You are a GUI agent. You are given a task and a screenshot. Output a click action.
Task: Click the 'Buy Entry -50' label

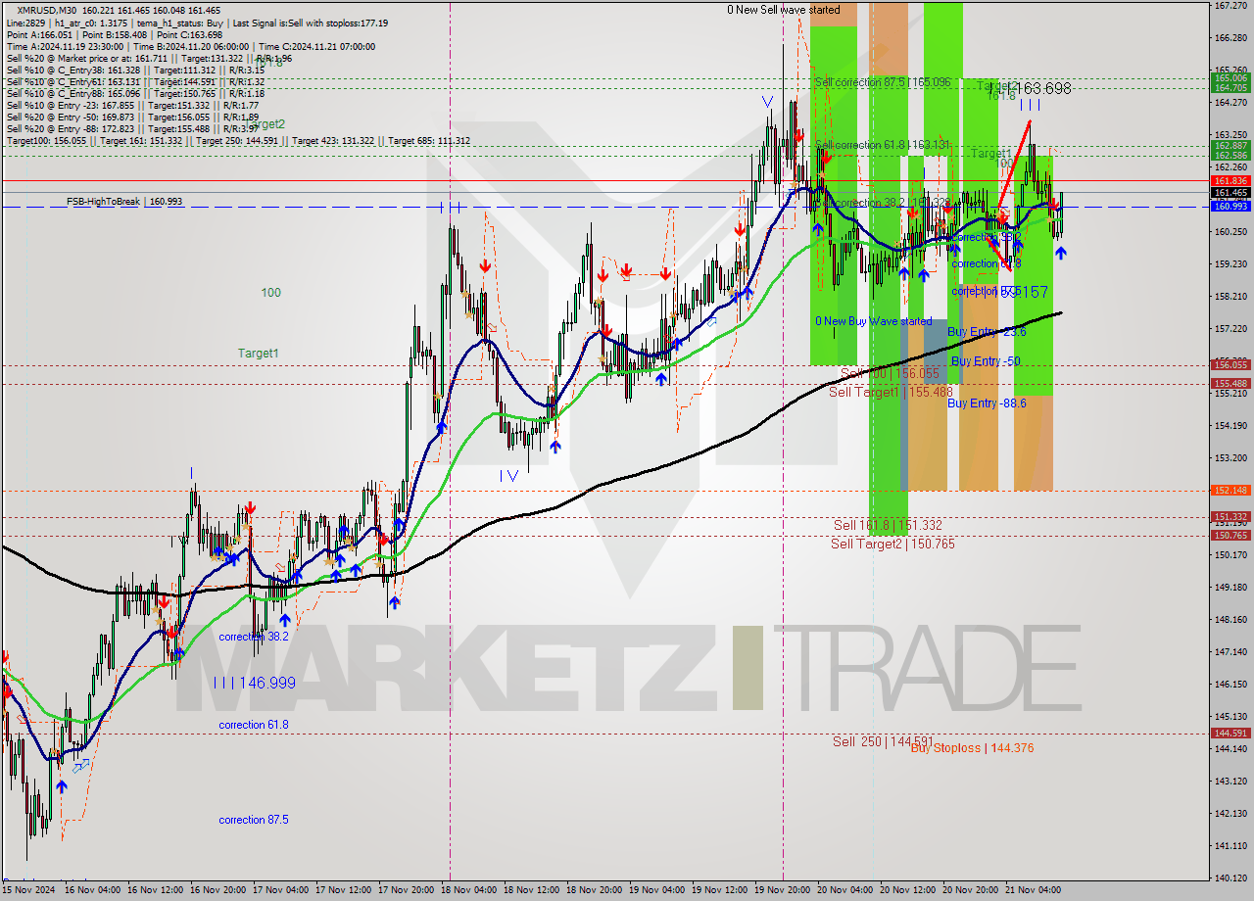click(986, 361)
